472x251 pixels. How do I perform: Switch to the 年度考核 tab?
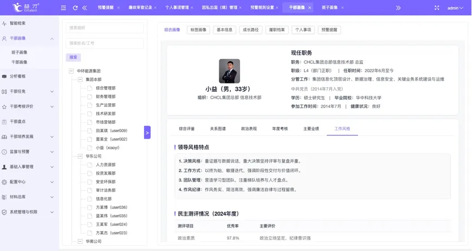280,129
